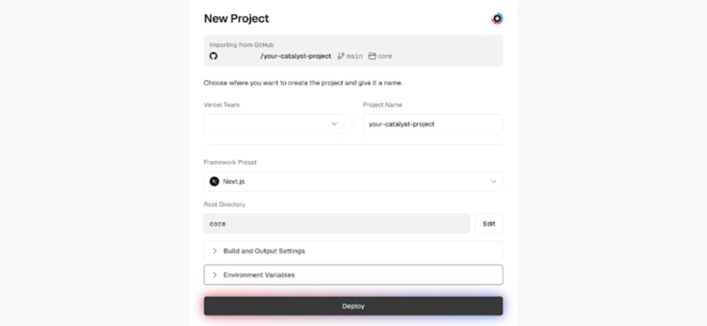The image size is (707, 326).
Task: Click the /your-catalyst-project repository name
Action: [296, 56]
